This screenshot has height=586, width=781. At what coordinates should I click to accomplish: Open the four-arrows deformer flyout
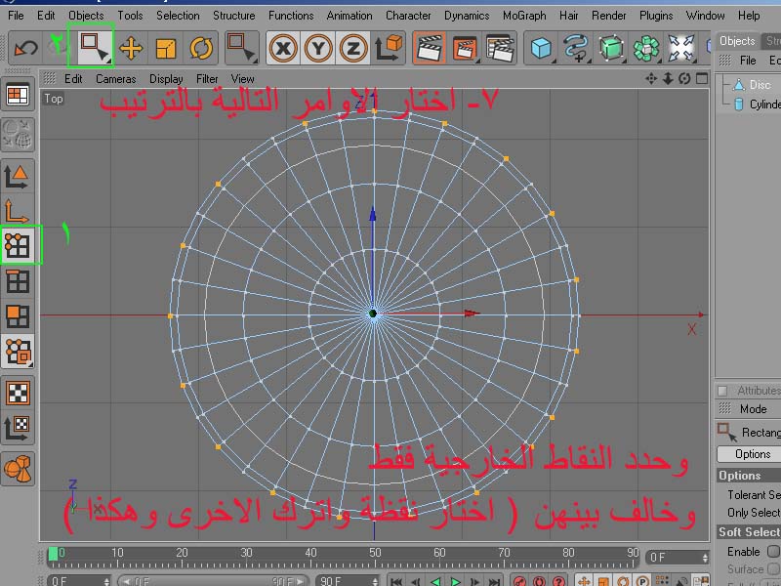click(680, 48)
